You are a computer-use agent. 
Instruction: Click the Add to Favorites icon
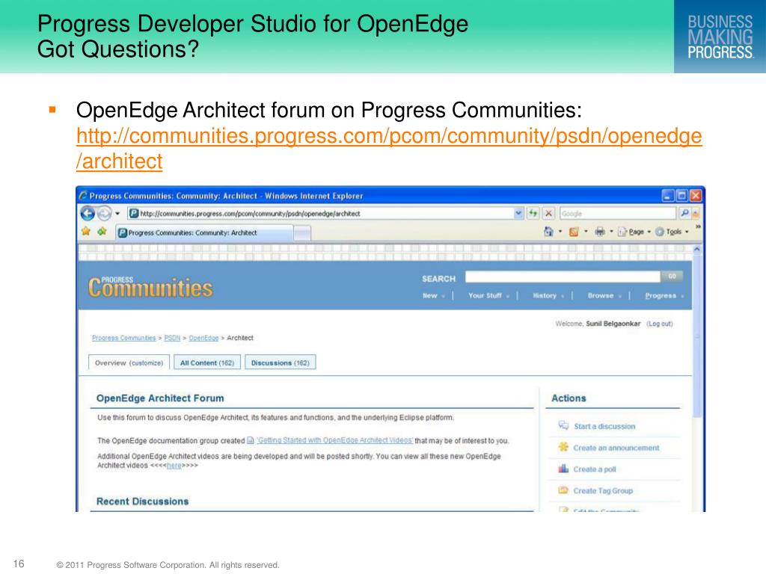click(x=102, y=232)
